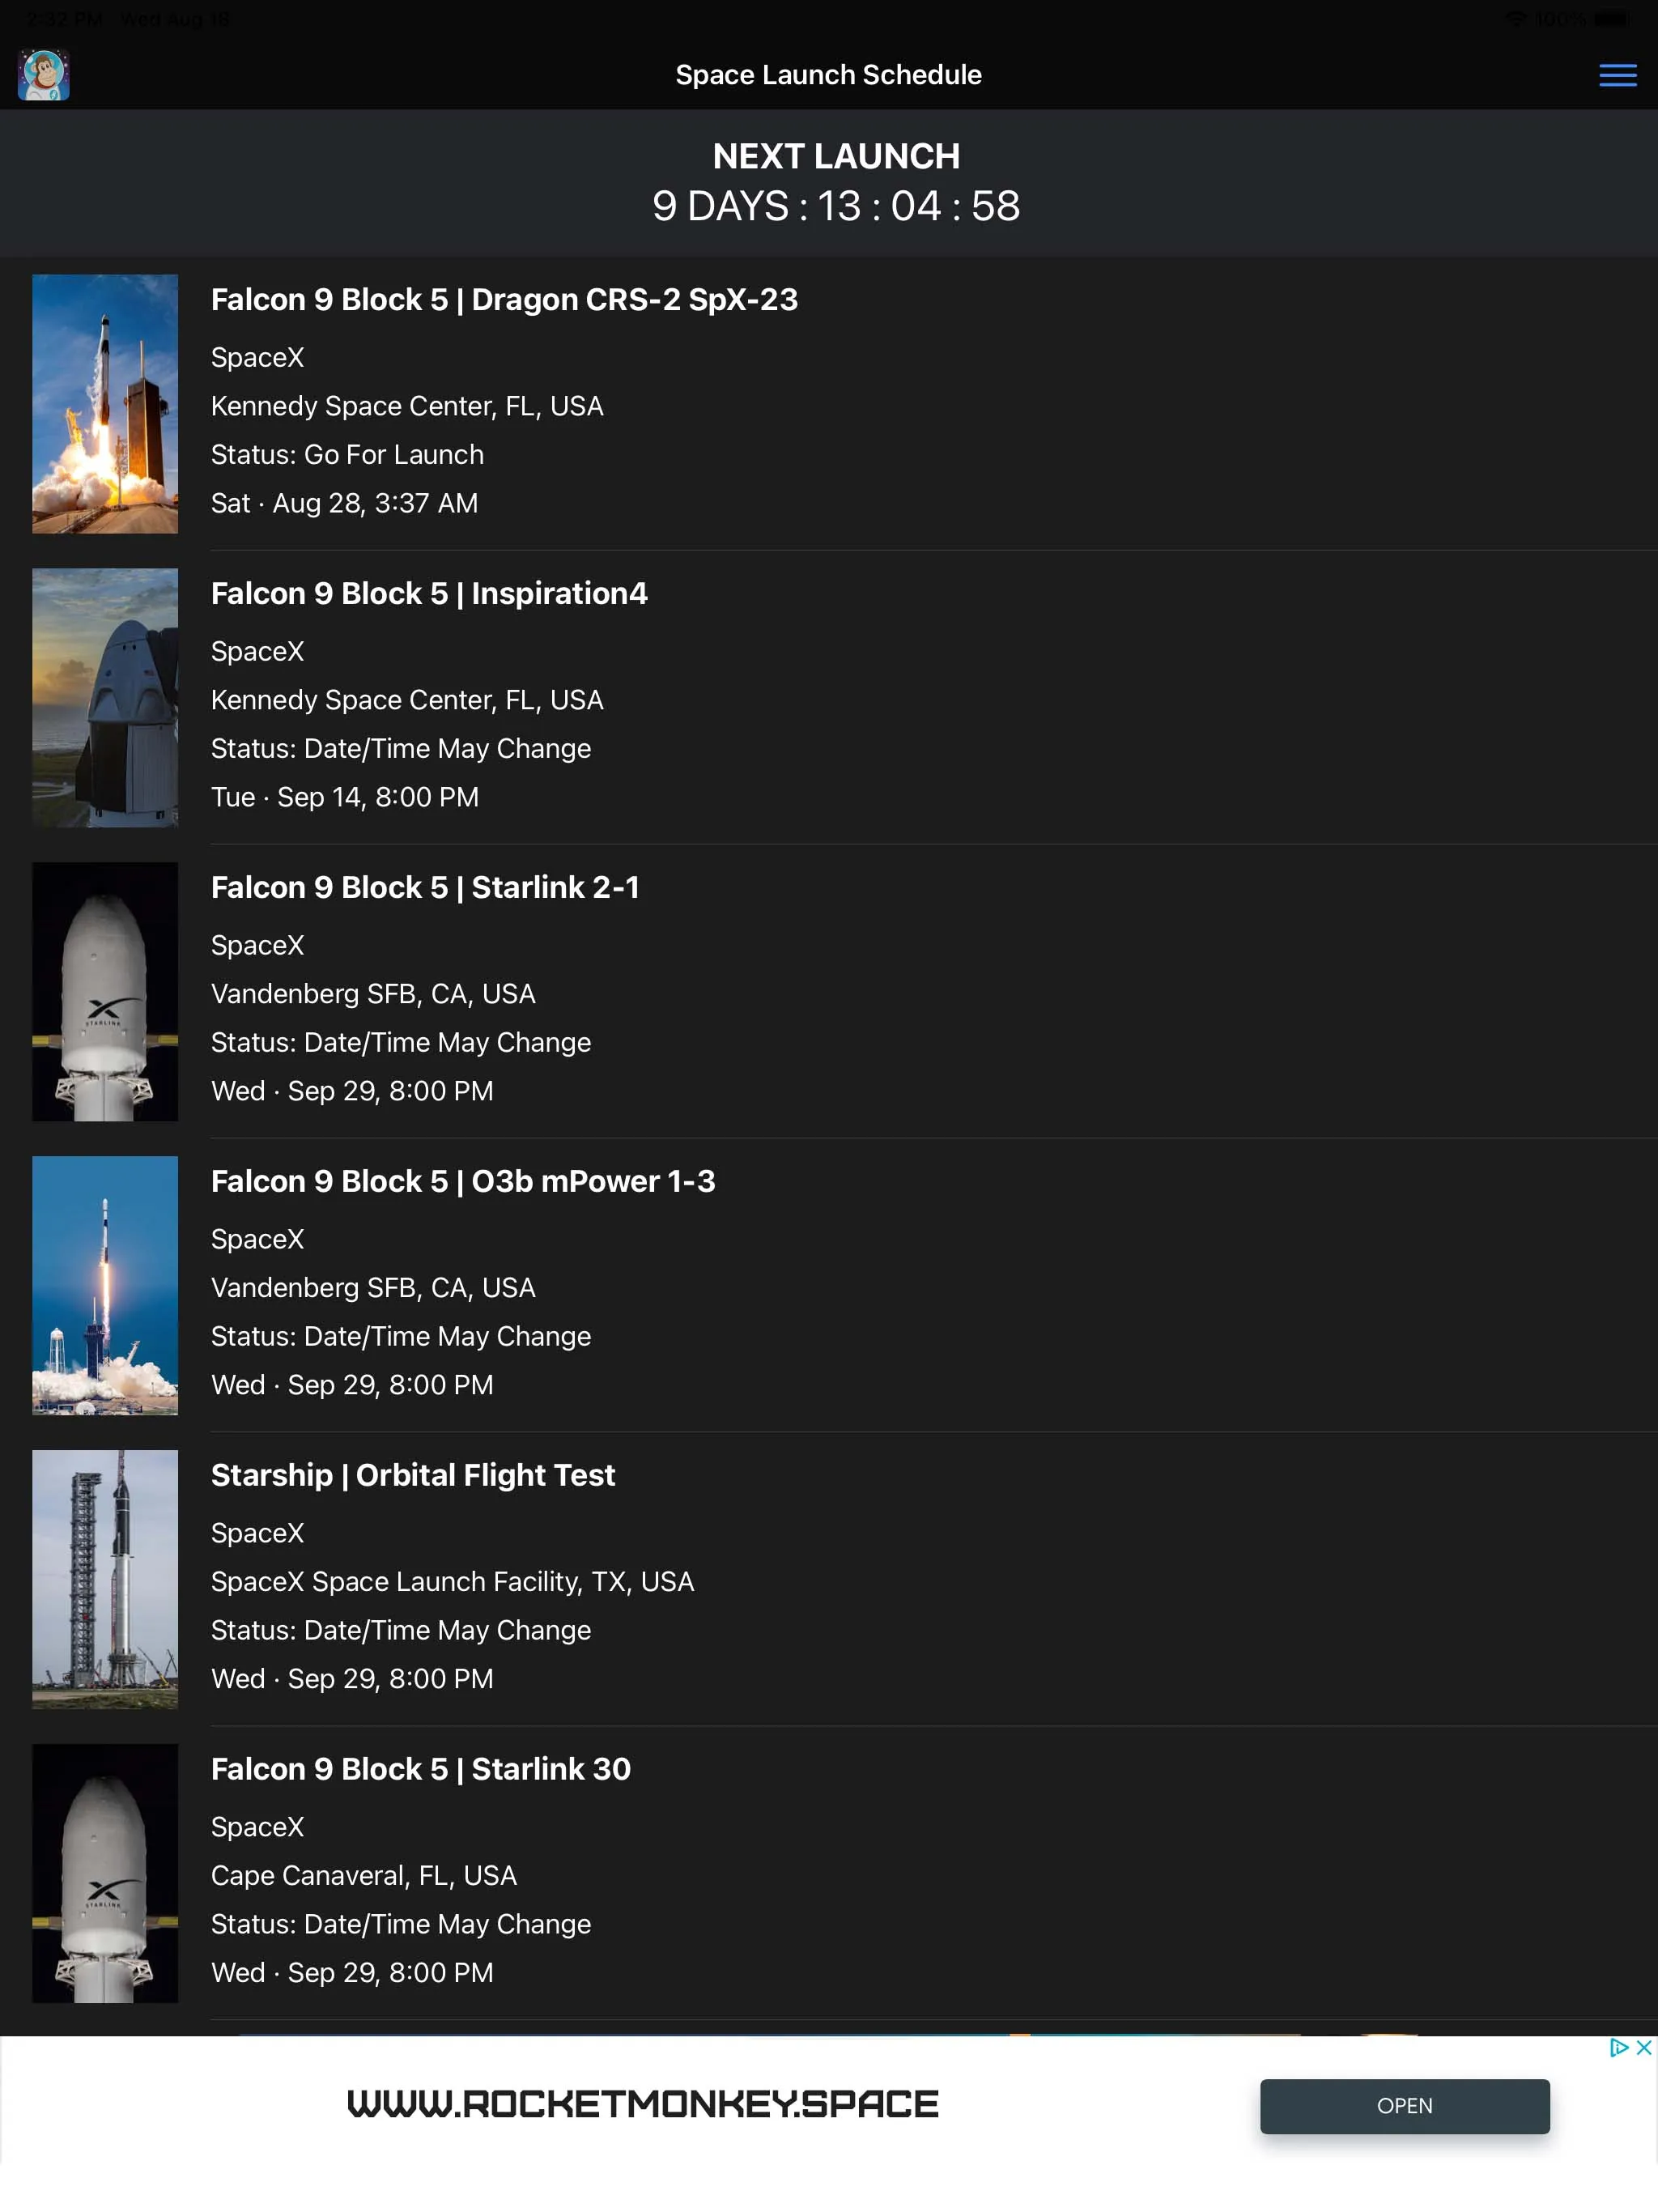Select the Starship Orbital Flight Test entry
This screenshot has height=2212, width=1658.
[829, 1578]
